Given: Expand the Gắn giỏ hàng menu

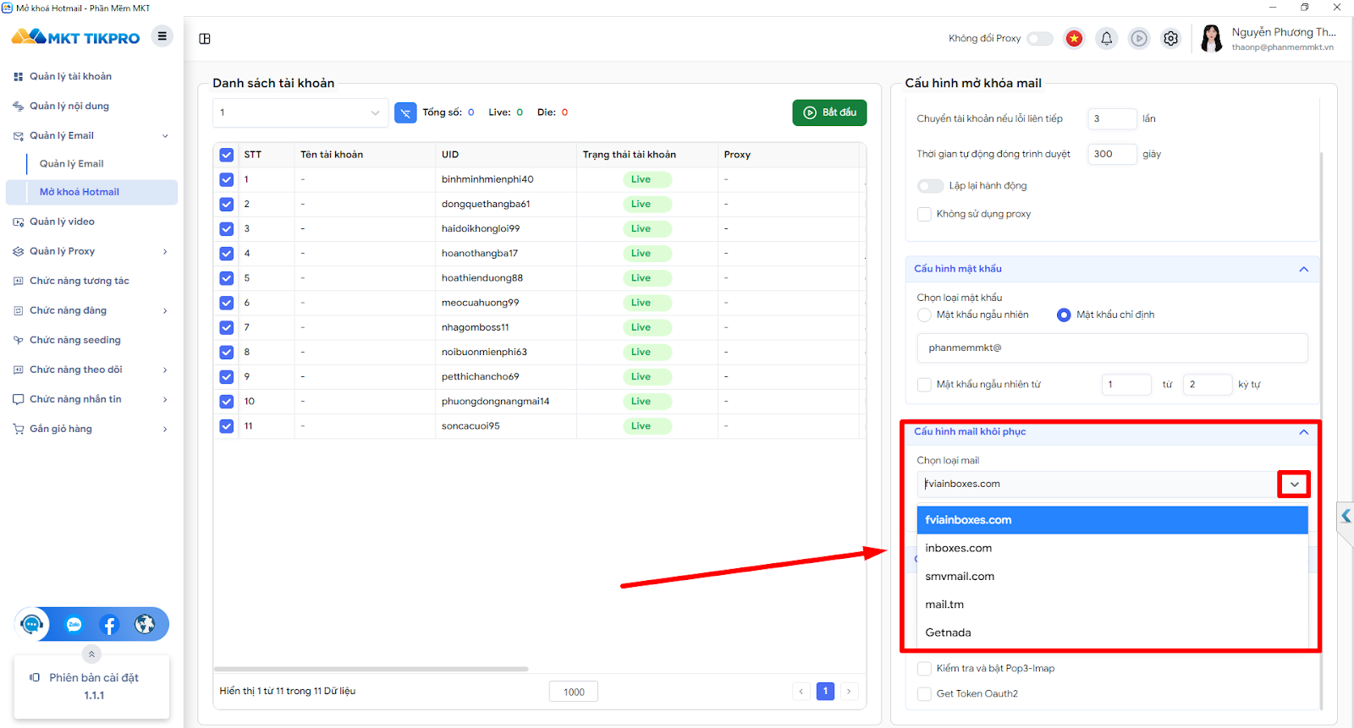Looking at the screenshot, I should coord(165,430).
